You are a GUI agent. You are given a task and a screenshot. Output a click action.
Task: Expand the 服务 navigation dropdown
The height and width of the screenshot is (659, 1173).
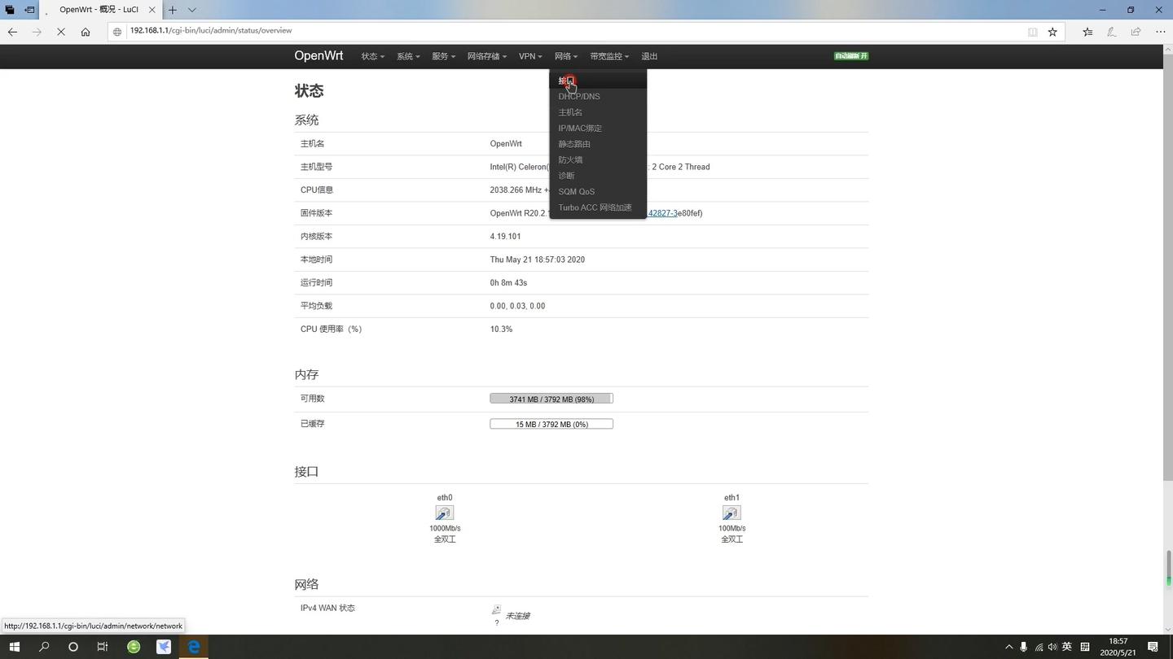click(x=443, y=56)
